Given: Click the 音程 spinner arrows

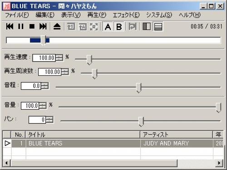Looking at the screenshot, I should tap(45, 86).
